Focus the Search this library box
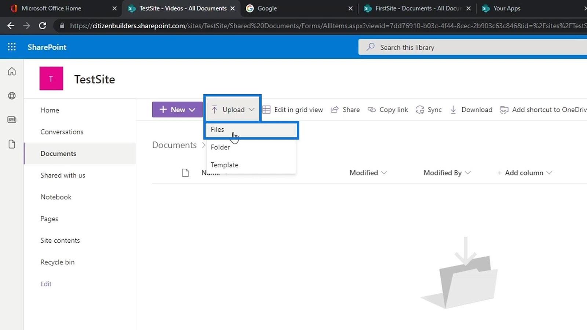The width and height of the screenshot is (587, 330). coord(473,47)
